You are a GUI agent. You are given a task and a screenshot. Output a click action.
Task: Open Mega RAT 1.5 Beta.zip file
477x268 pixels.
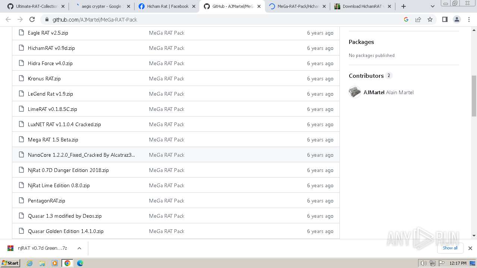53,140
